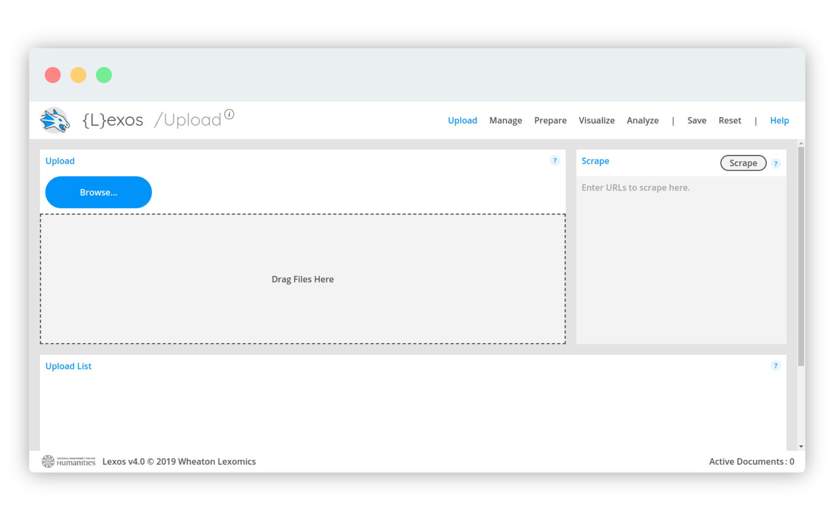
Task: Open the Help link in navigation
Action: click(x=779, y=120)
